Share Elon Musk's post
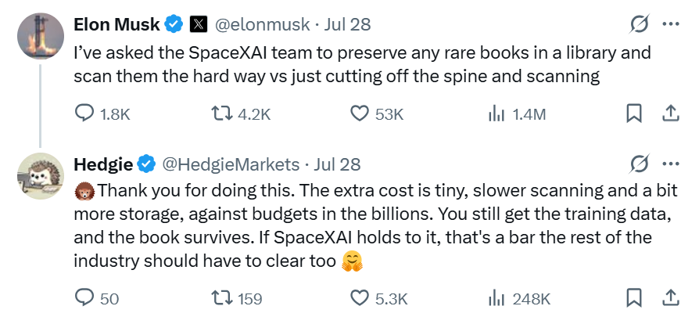 670,113
